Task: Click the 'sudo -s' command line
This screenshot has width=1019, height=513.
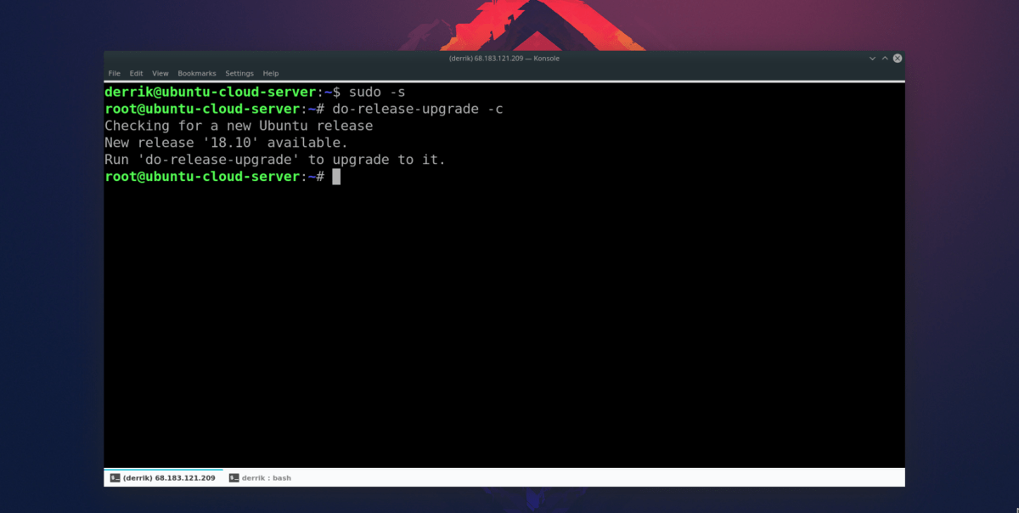Action: [x=378, y=91]
